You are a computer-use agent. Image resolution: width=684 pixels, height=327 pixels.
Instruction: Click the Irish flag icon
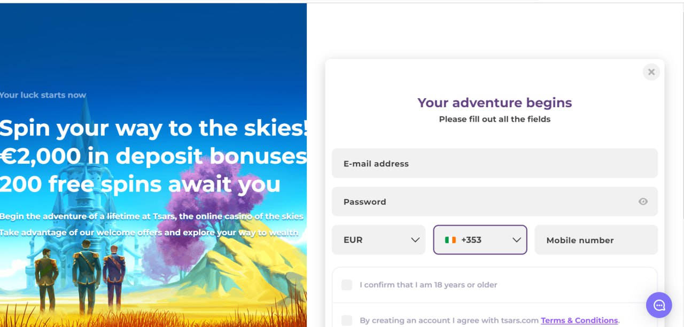click(450, 240)
